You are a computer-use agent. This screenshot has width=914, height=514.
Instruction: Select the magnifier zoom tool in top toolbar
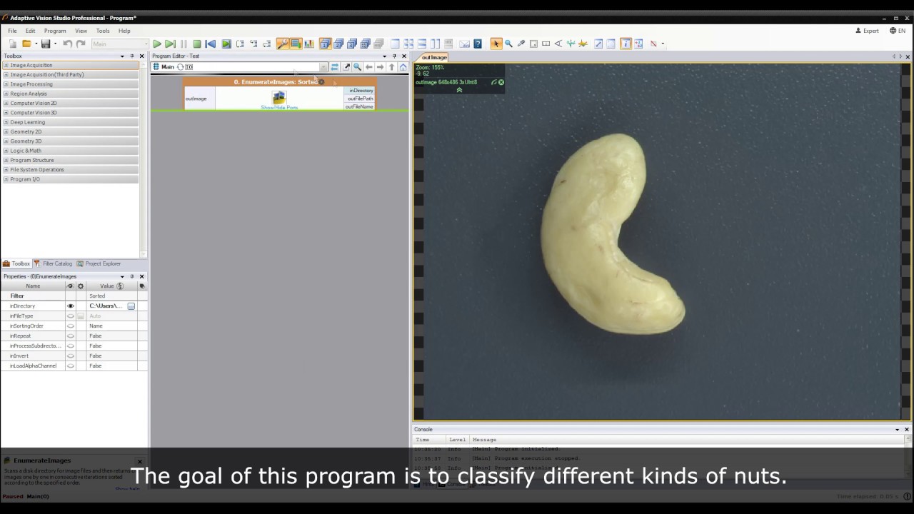(508, 44)
